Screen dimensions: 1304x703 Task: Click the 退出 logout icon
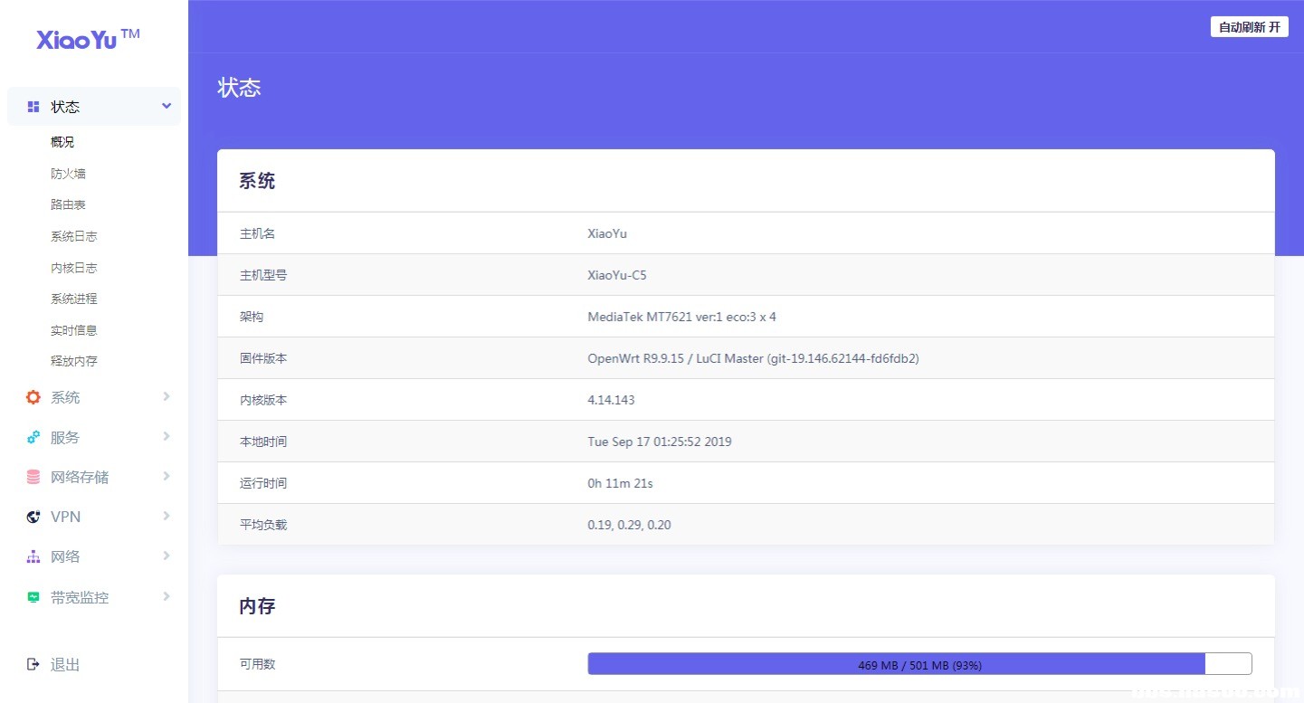pyautogui.click(x=33, y=664)
